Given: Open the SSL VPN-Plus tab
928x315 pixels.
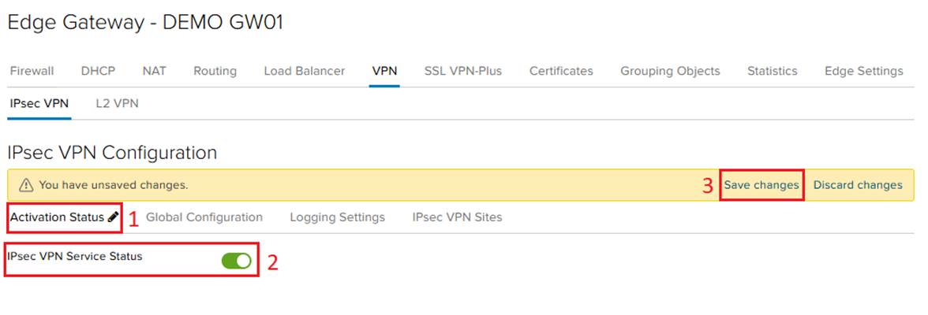Looking at the screenshot, I should 462,71.
